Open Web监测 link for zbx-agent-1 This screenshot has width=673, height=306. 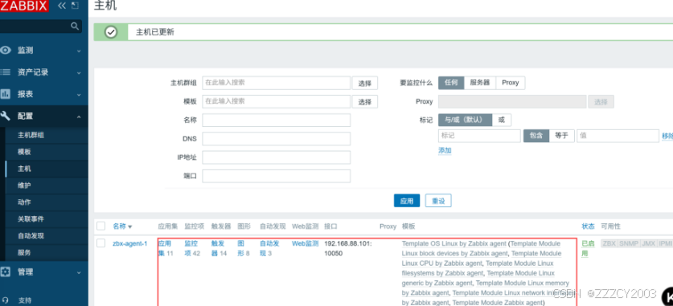306,243
